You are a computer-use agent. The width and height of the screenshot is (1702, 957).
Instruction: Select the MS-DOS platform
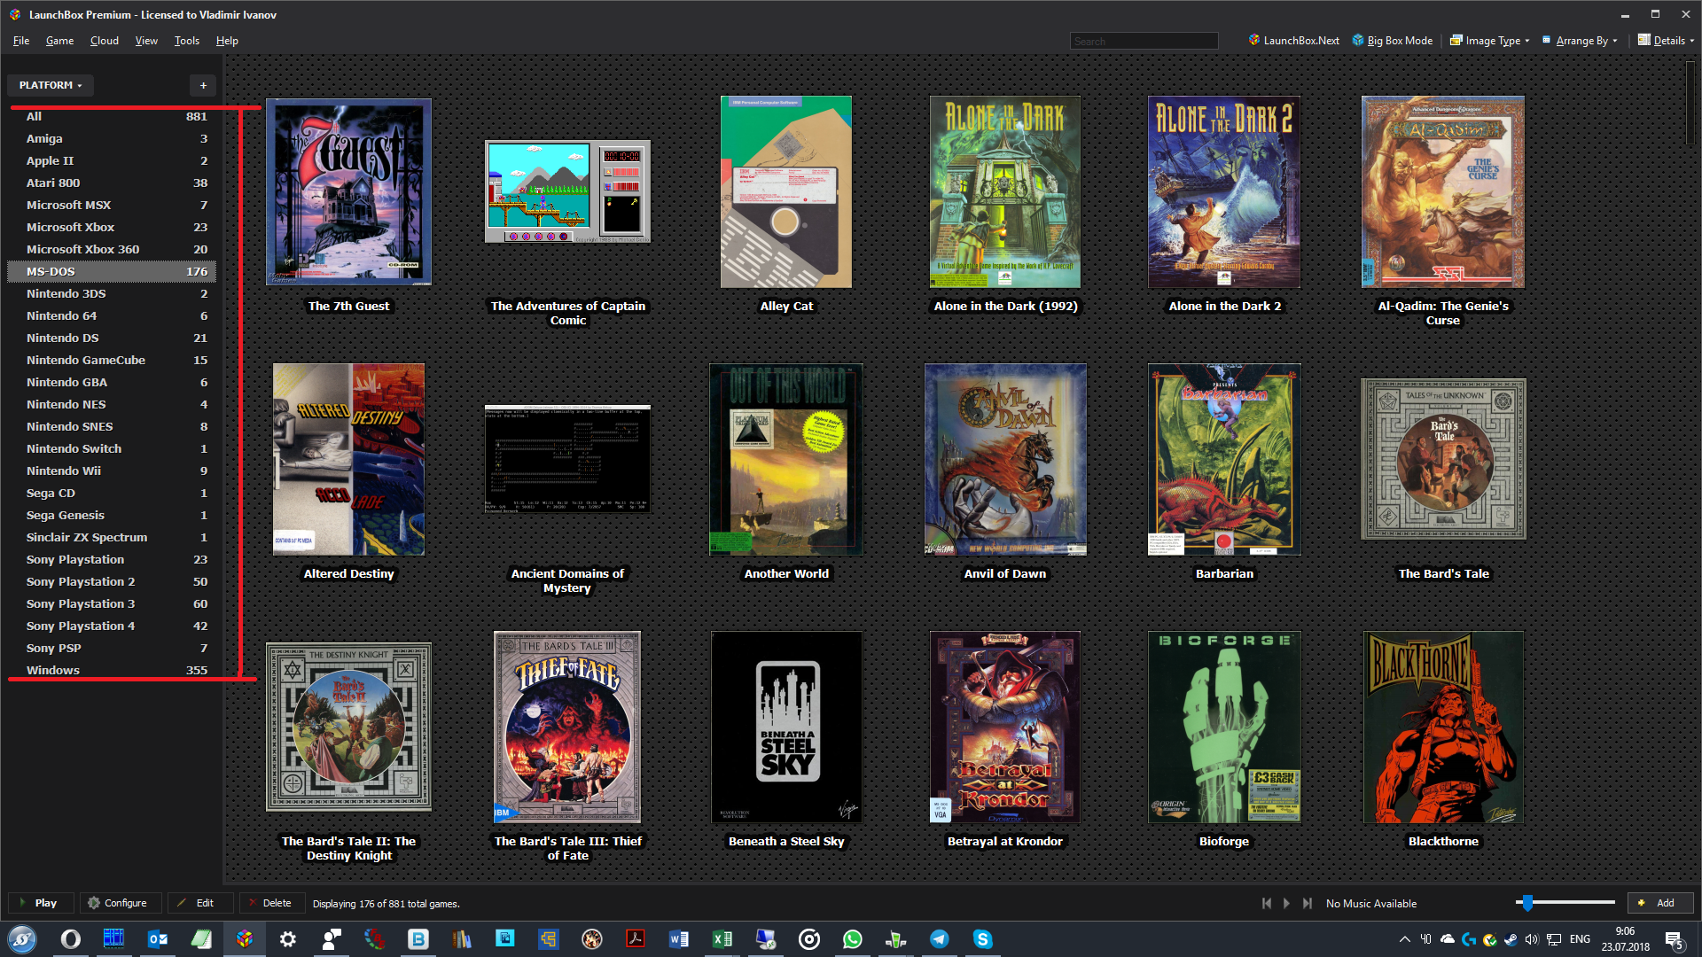click(112, 271)
